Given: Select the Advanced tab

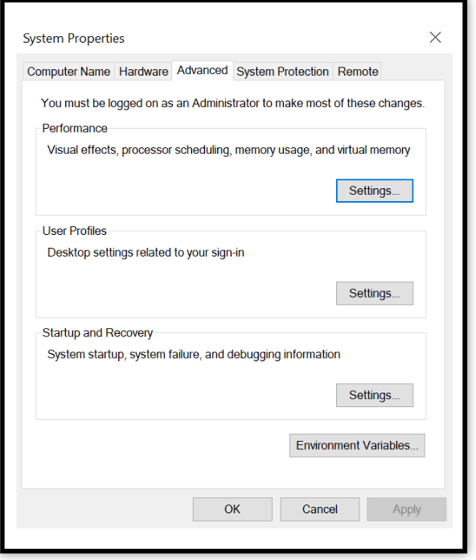Looking at the screenshot, I should click(x=203, y=70).
